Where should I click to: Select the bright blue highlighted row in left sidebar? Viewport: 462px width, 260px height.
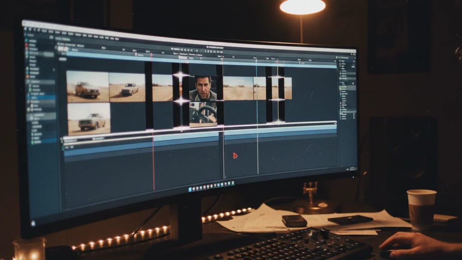[41, 97]
